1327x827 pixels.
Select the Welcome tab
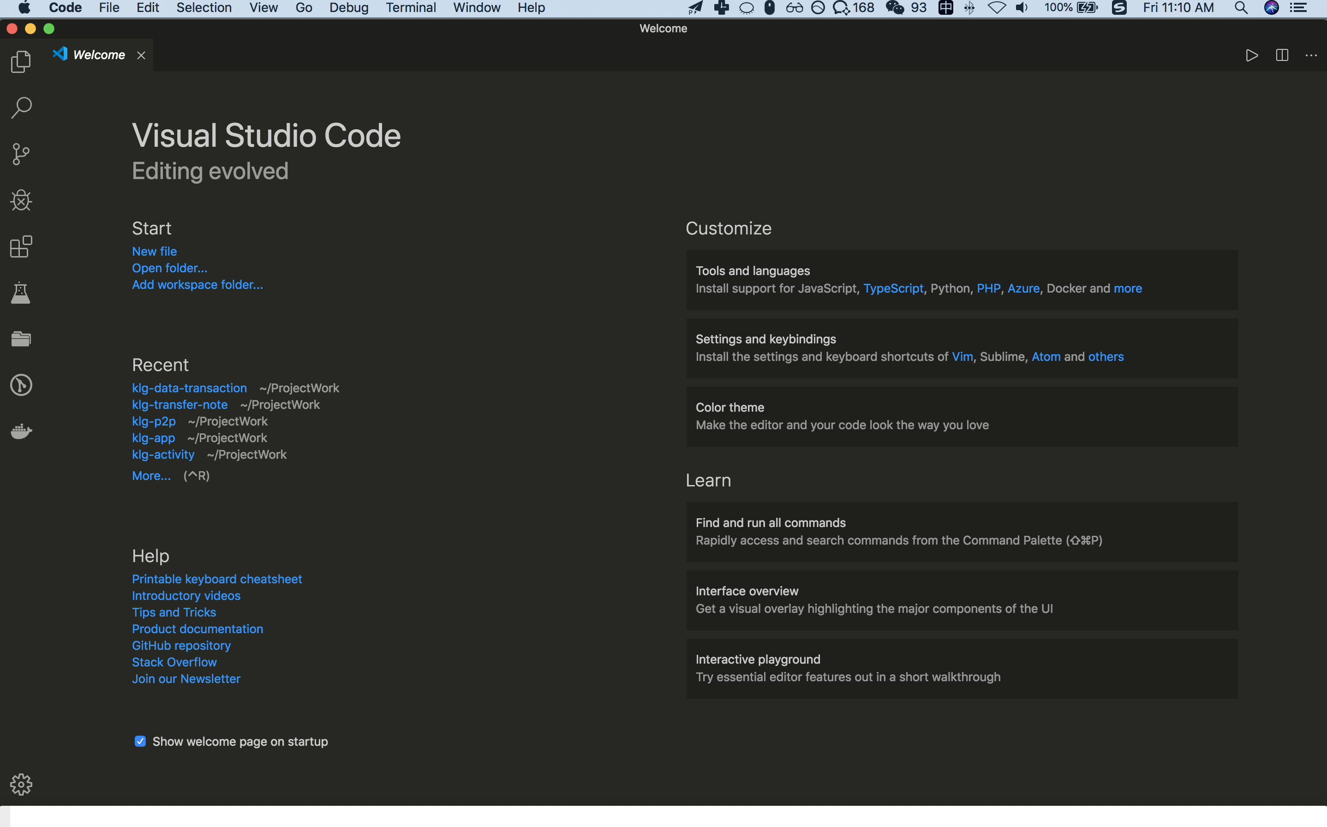[99, 55]
